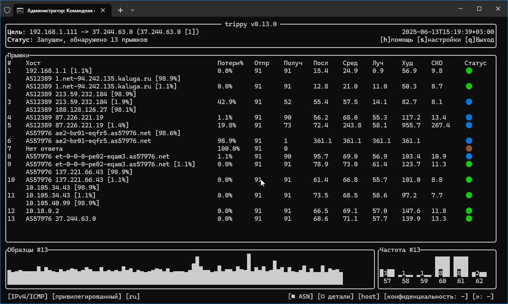Click the green status dot for hop 11
The height and width of the screenshot is (304, 508).
(x=469, y=195)
